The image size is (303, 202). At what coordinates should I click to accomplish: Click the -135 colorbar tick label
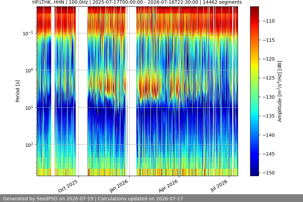point(269,116)
